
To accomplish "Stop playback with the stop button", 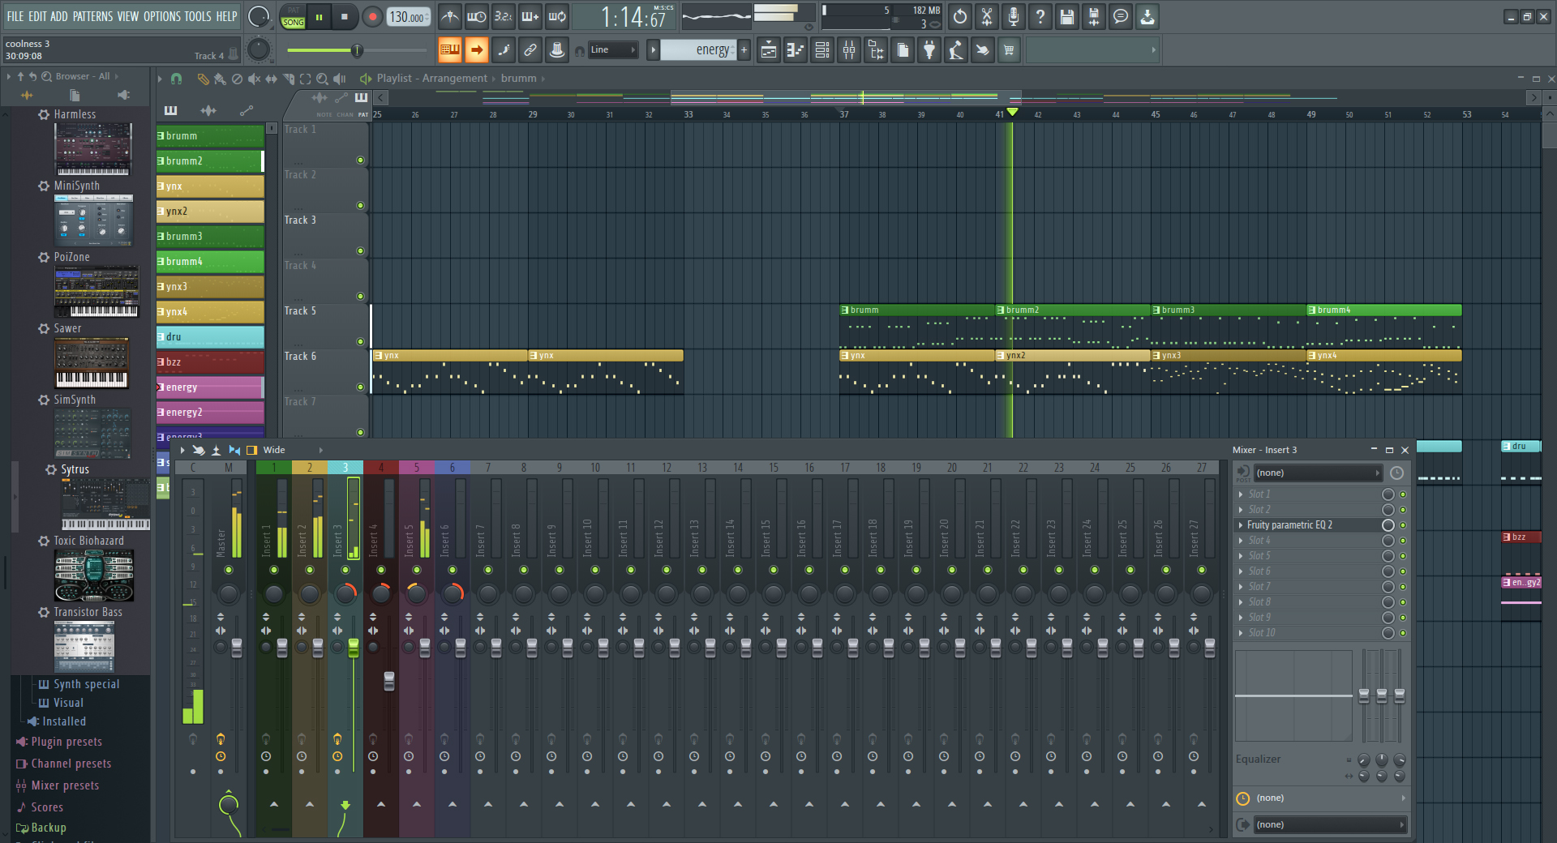I will tap(345, 17).
